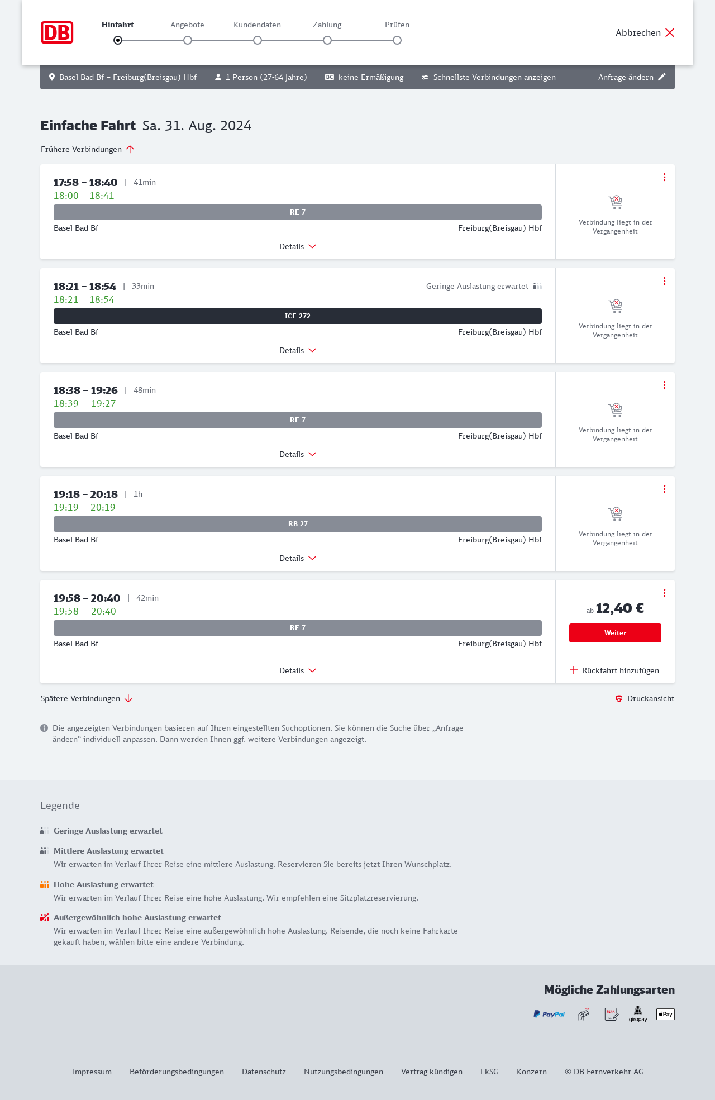The image size is (715, 1100).
Task: Click the plus icon for Rückfahrt hinzufügen
Action: 574,670
